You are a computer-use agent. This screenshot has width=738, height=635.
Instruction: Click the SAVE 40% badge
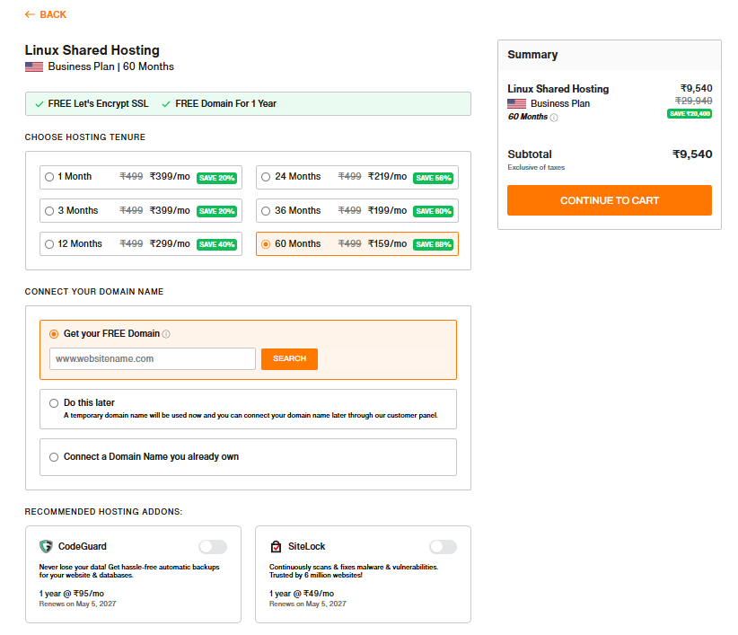click(216, 244)
